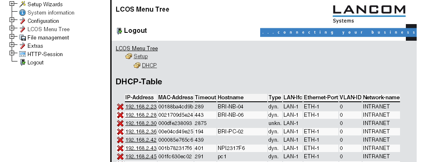
Task: Open the 192.168.2.45 IP address link
Action: pyautogui.click(x=141, y=157)
